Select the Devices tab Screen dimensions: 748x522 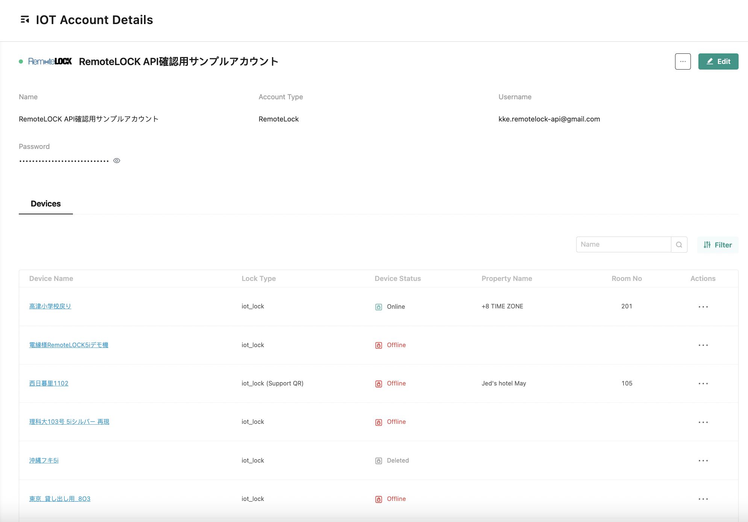pyautogui.click(x=45, y=203)
